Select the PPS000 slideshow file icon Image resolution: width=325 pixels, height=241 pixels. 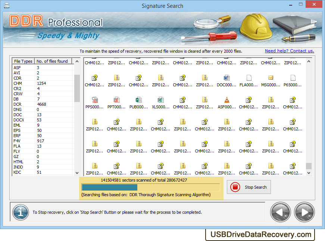tap(95, 100)
